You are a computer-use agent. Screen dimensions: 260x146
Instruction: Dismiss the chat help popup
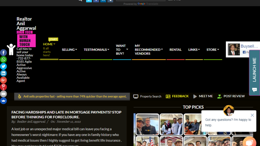pyautogui.click(x=252, y=115)
